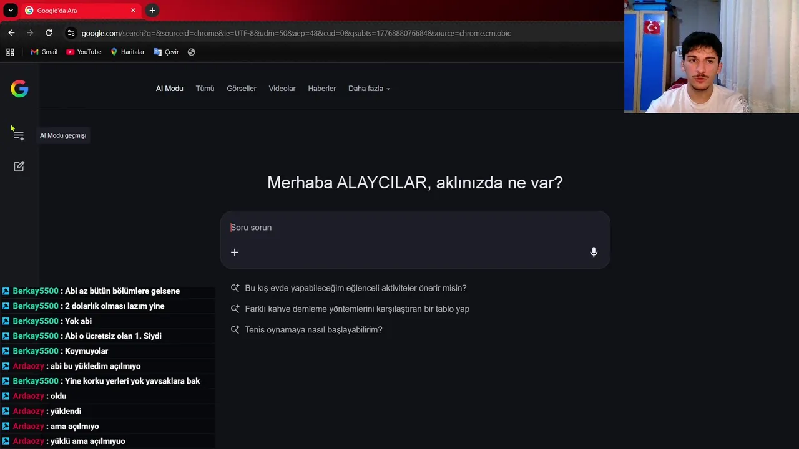Screen dimensions: 799x449
Task: Pick the coffee brewing comparison table suggestion
Action: tap(357, 309)
